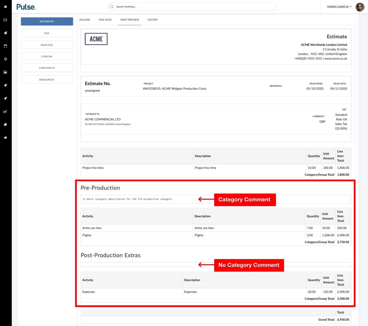Click the Pre-Production category heading
This screenshot has height=326, width=368.
point(100,188)
